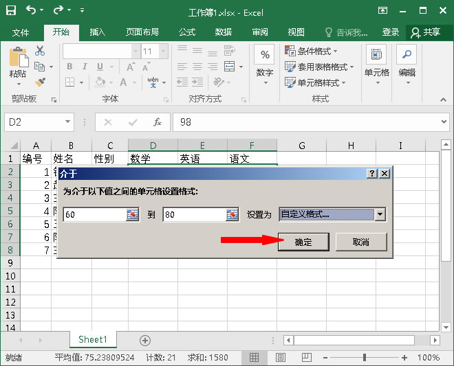Click the Orientation text angle icon
Viewport: 454px width, 366px height.
pos(219,82)
